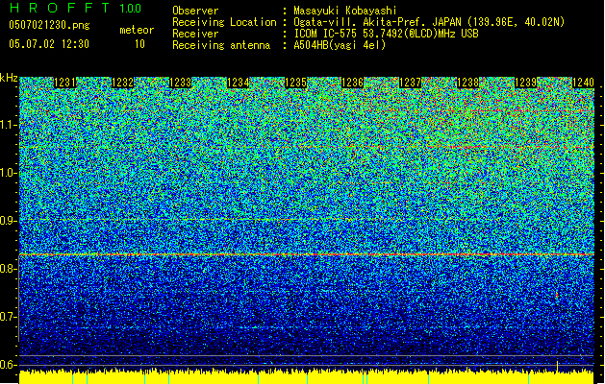
Task: Click the 1240 time marker
Action: pos(583,83)
